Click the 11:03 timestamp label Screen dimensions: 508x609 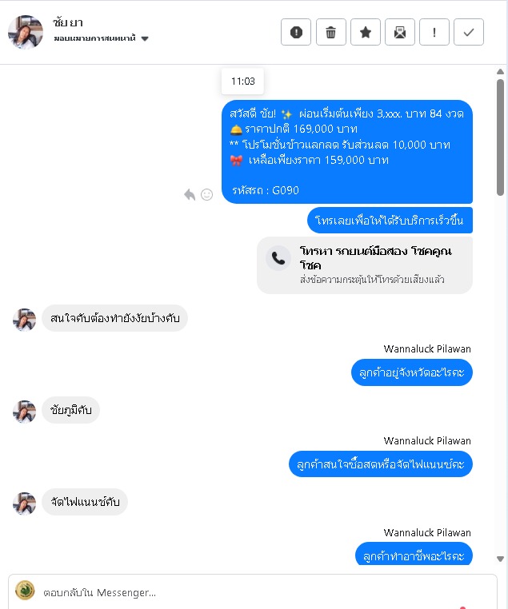pos(242,82)
